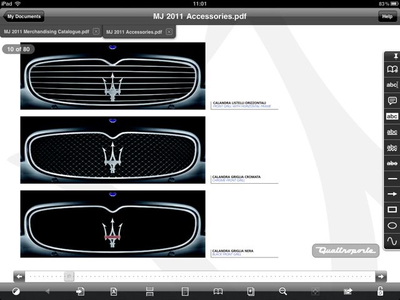Tap the chrome mesh grill image
The height and width of the screenshot is (300, 400).
(112, 150)
